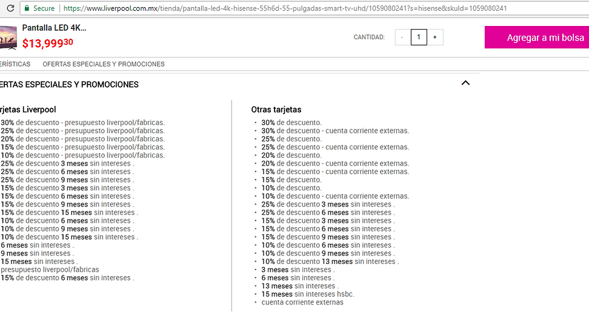Increase quantity with the plus button
Viewport: 589px width, 319px height.
[x=435, y=37]
